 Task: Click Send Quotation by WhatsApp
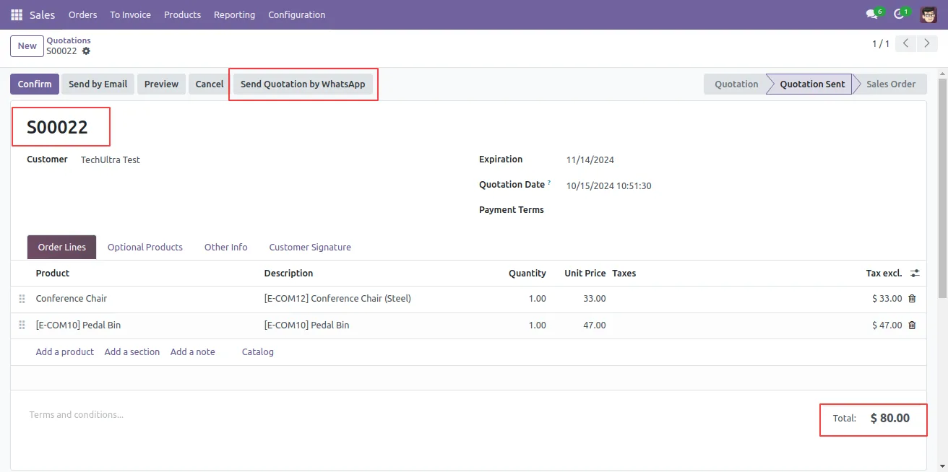tap(303, 84)
